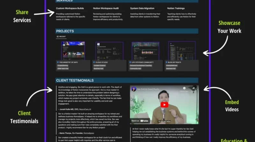The width and height of the screenshot is (255, 142).
Task: Click icon beside Bliss Retreats title
Action: point(166,62)
